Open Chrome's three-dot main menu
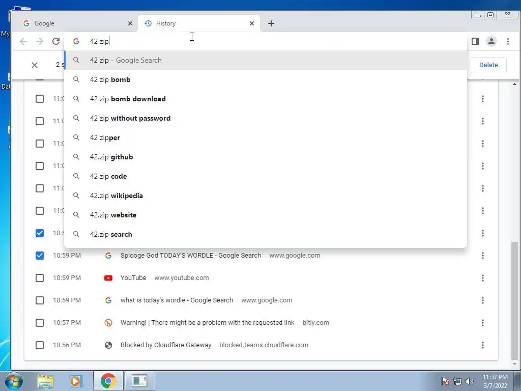This screenshot has height=391, width=521. click(x=508, y=41)
